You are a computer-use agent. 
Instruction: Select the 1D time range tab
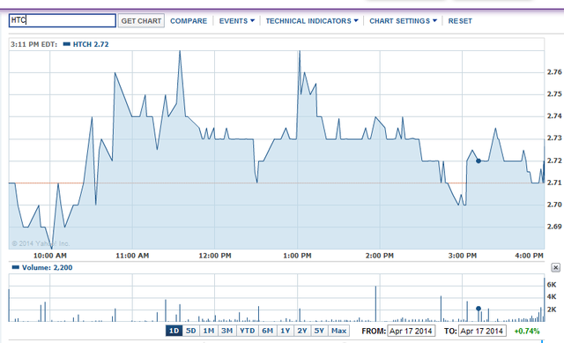174,331
